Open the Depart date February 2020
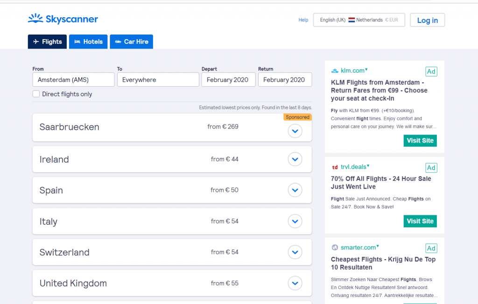Image resolution: width=478 pixels, height=304 pixels. click(x=228, y=79)
